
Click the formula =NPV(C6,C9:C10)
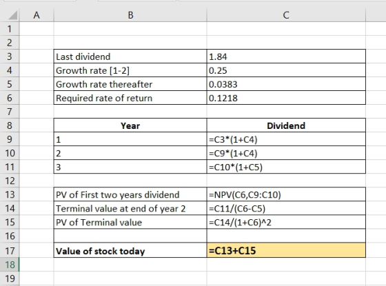[286, 194]
